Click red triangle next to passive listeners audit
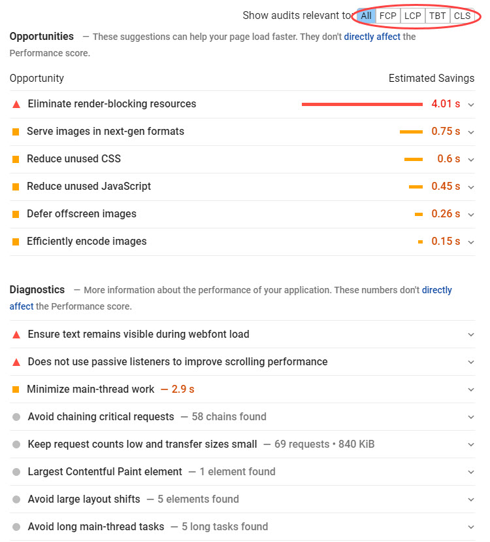This screenshot has height=542, width=490. [x=16, y=362]
